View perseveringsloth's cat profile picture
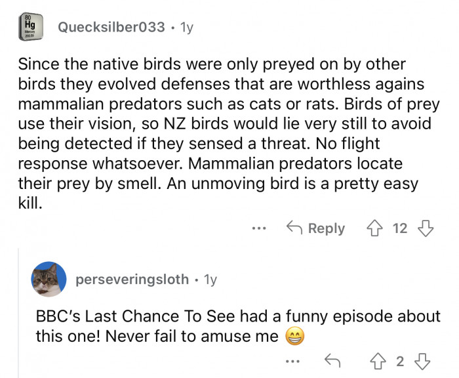Screen dimensions: 459x378 (x=48, y=280)
